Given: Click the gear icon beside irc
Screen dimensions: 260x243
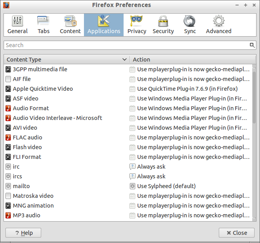Looking at the screenshot, I should click(x=8, y=167).
